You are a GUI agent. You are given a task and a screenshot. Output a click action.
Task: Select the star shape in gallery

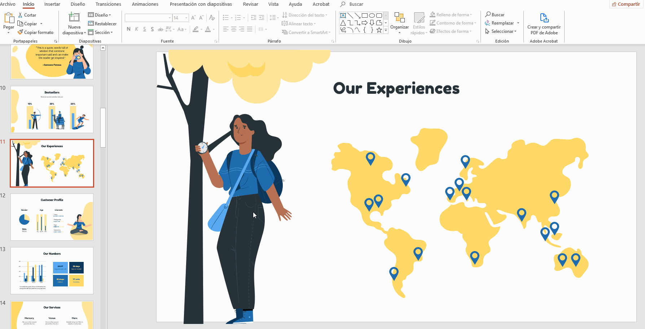pyautogui.click(x=379, y=30)
